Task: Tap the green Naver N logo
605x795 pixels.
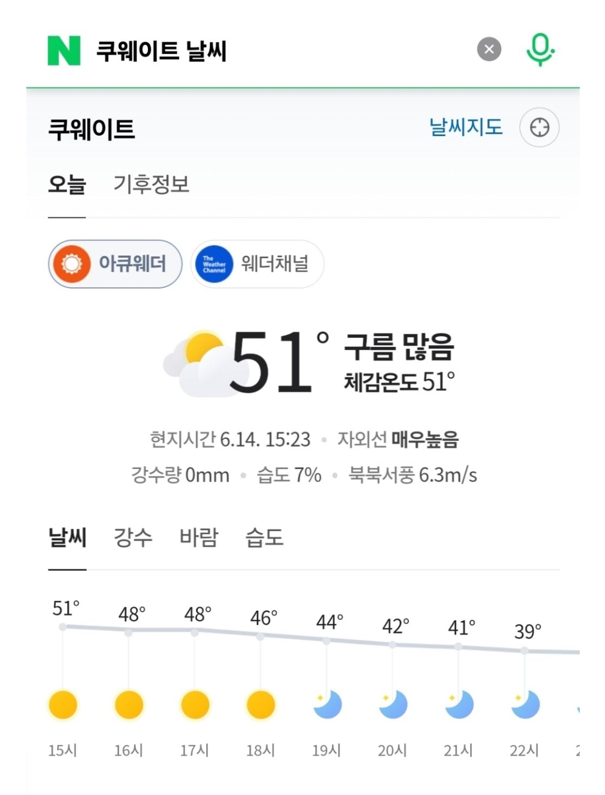Action: tap(64, 50)
